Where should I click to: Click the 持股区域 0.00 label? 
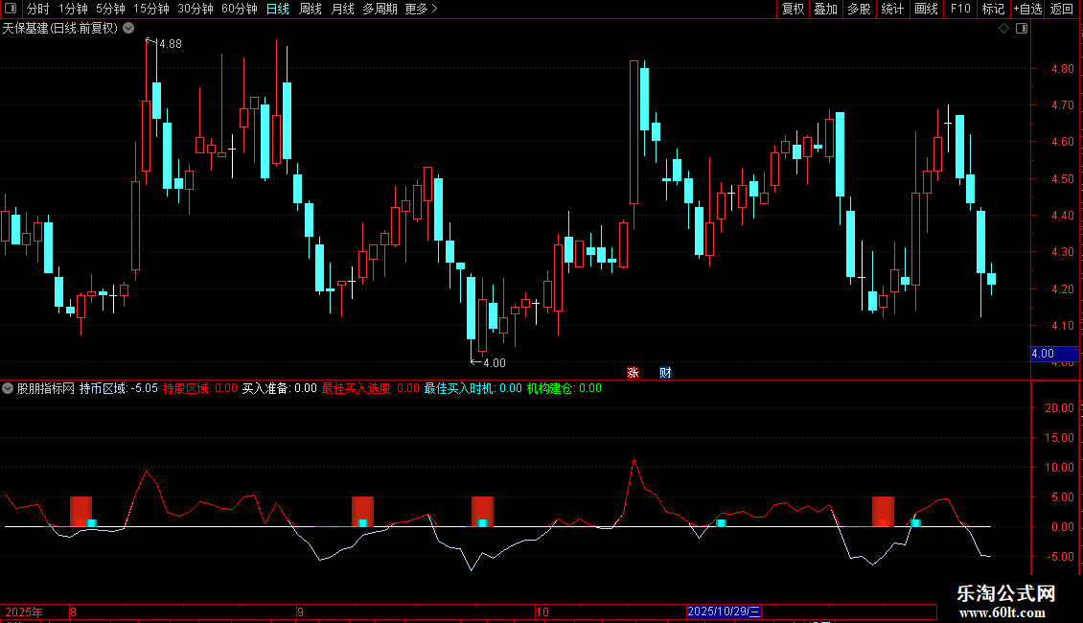(199, 388)
